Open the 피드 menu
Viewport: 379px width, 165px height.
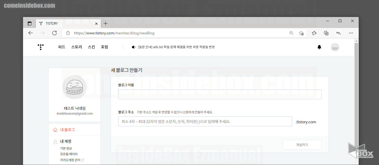62,47
